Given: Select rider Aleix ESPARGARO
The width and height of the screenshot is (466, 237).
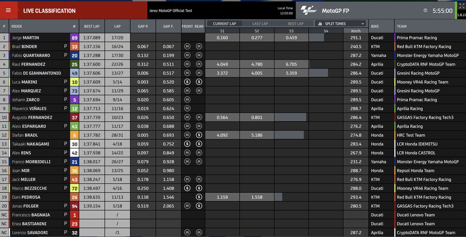Looking at the screenshot, I should coord(29,126).
